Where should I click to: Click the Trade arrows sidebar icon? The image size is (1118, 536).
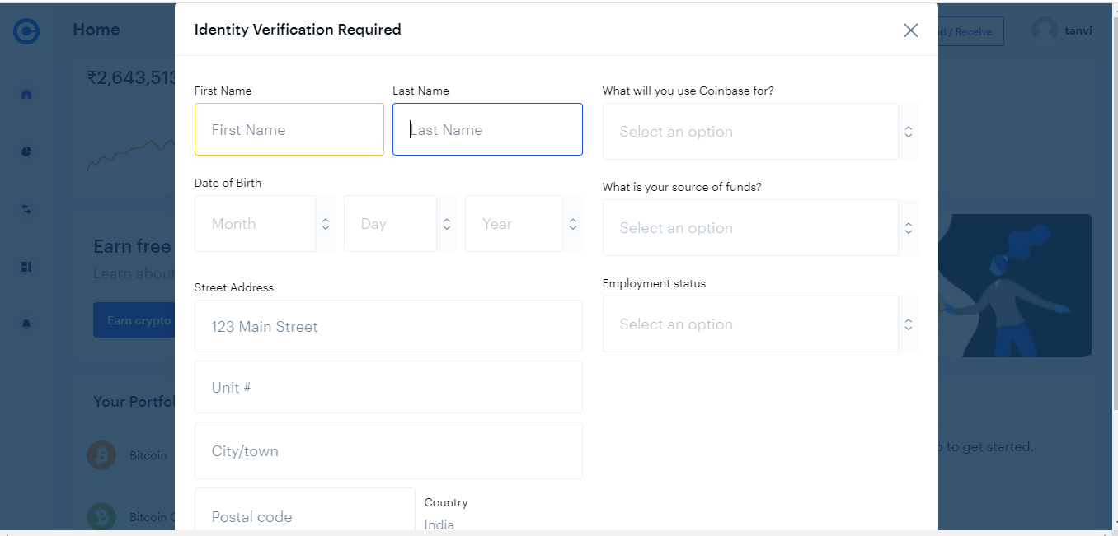click(x=26, y=209)
